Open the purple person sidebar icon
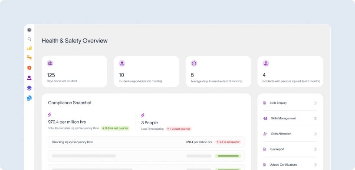The width and height of the screenshot is (355, 170). [x=29, y=78]
